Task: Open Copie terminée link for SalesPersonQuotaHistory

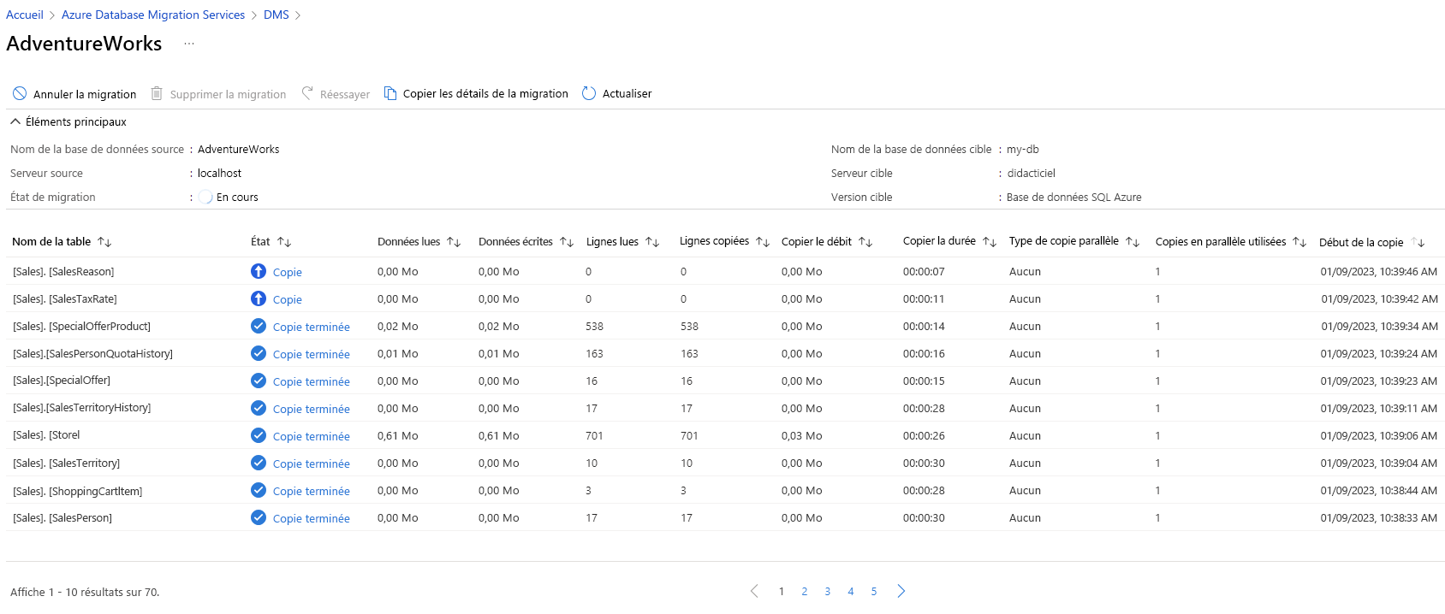Action: click(x=312, y=354)
